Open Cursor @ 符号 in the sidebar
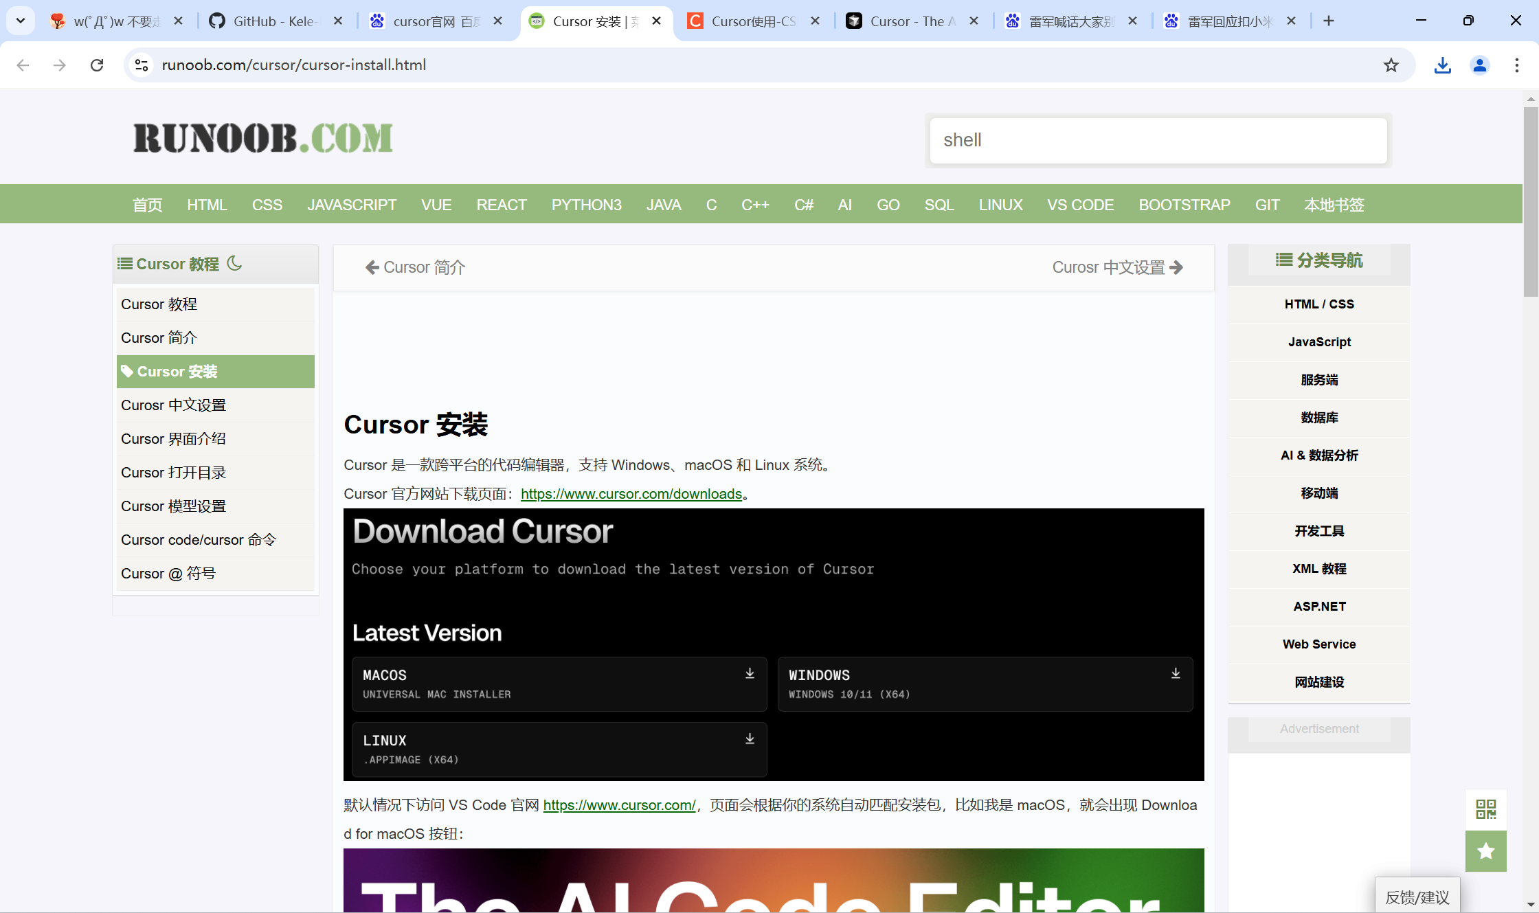 [x=216, y=574]
